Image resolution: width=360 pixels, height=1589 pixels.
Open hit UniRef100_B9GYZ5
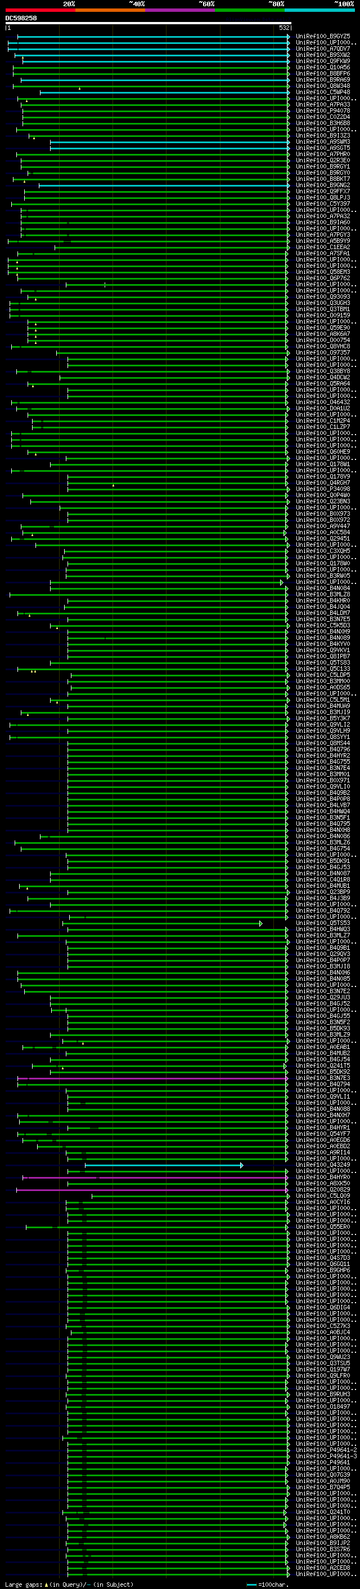click(323, 37)
